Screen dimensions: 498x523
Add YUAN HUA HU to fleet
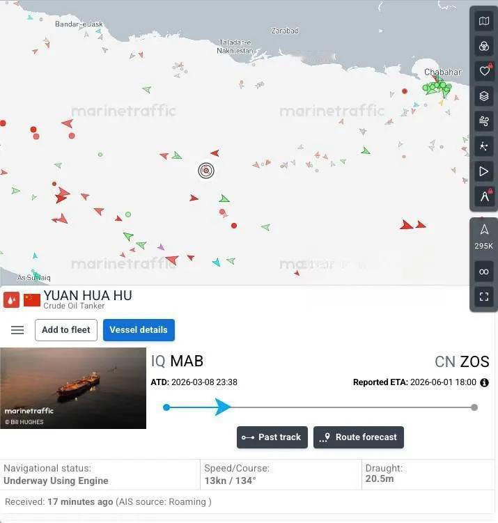pyautogui.click(x=66, y=330)
